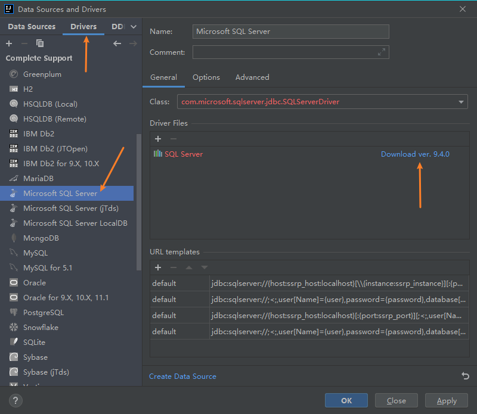The image size is (477, 414).
Task: Click the add driver plus icon
Action: (9, 43)
